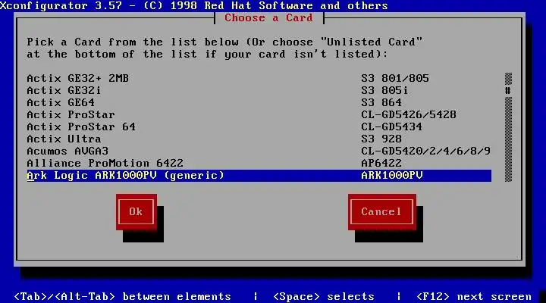Click the AP6422 chipset label
The height and width of the screenshot is (303, 546).
point(381,163)
